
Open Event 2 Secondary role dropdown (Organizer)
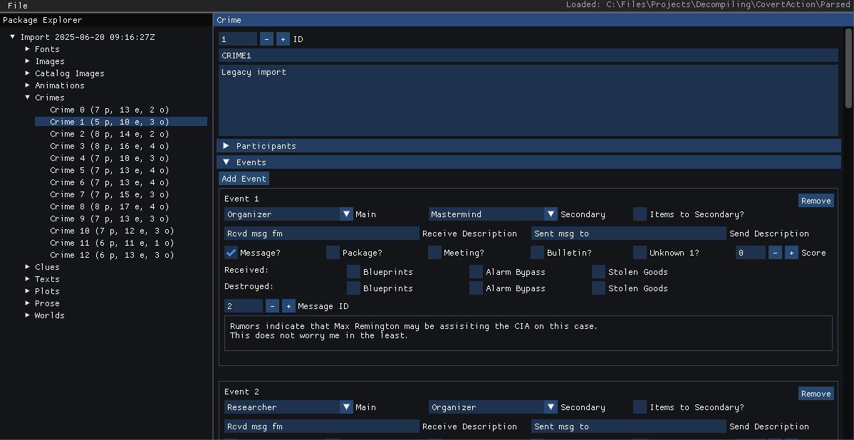click(493, 407)
